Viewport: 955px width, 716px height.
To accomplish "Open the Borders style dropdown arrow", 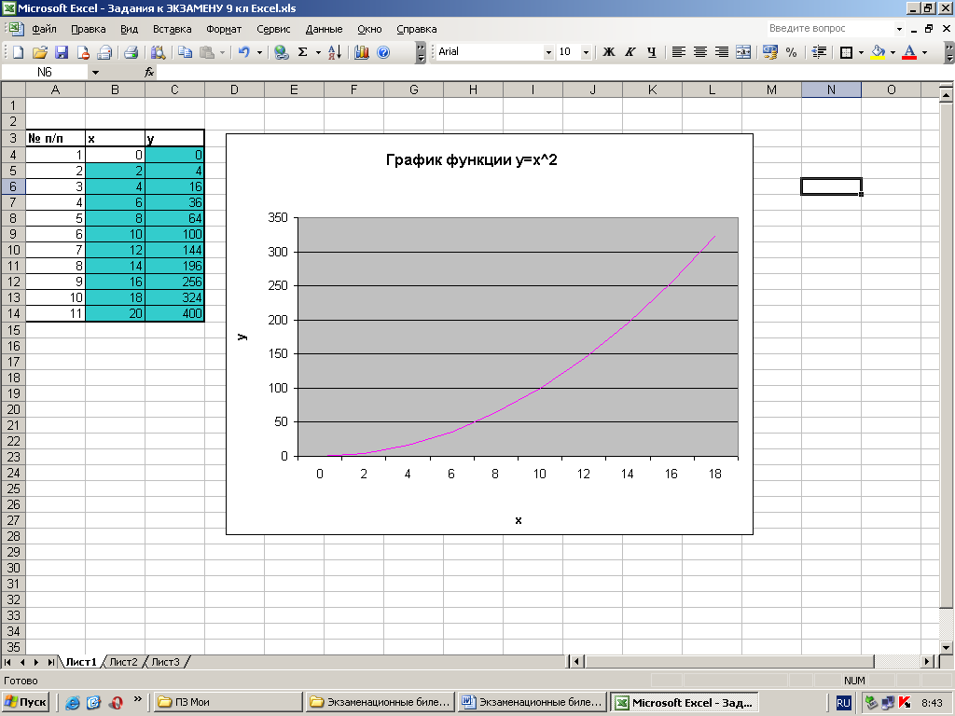I will pos(861,52).
